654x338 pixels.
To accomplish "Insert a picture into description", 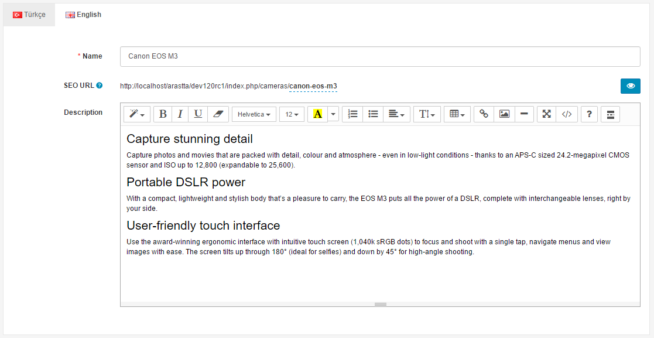I will point(504,114).
